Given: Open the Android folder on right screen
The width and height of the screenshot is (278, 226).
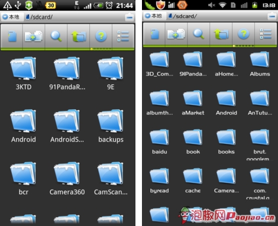Looking at the screenshot, I should [x=227, y=103].
